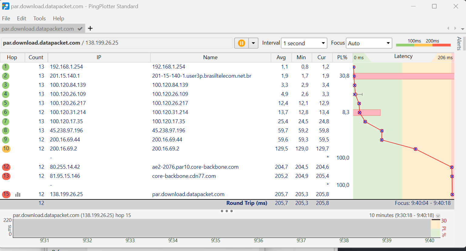This screenshot has height=251, width=466.
Task: Open the dropdown arrow beside the pause button
Action: click(253, 43)
